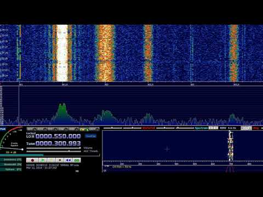This screenshot has width=263, height=197.
Task: Adjust the first slider left of Waterfall
Action: (x=112, y=128)
